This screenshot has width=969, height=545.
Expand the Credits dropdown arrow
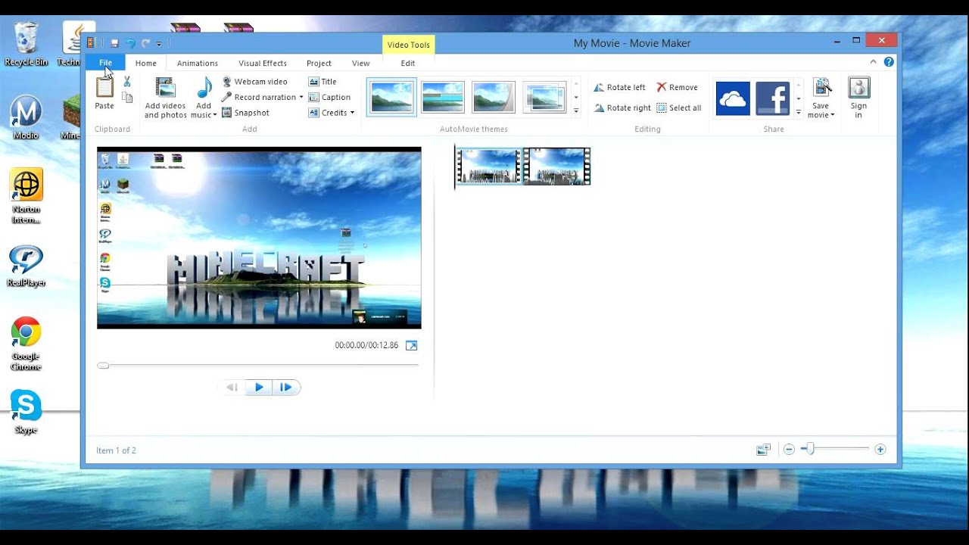(x=352, y=113)
